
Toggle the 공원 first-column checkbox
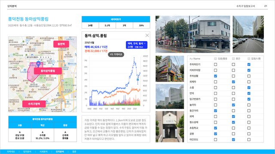tap(215, 134)
